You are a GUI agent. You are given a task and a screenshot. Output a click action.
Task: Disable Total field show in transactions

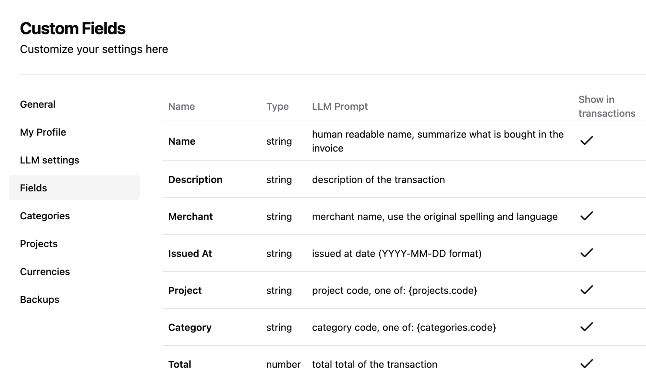[587, 364]
